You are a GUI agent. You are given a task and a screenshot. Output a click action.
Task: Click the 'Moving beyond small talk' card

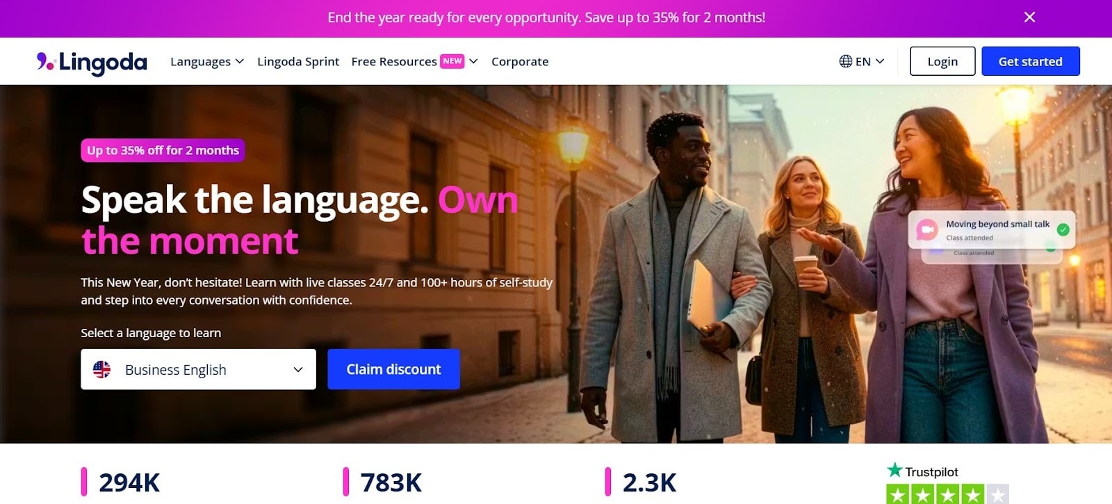click(992, 230)
